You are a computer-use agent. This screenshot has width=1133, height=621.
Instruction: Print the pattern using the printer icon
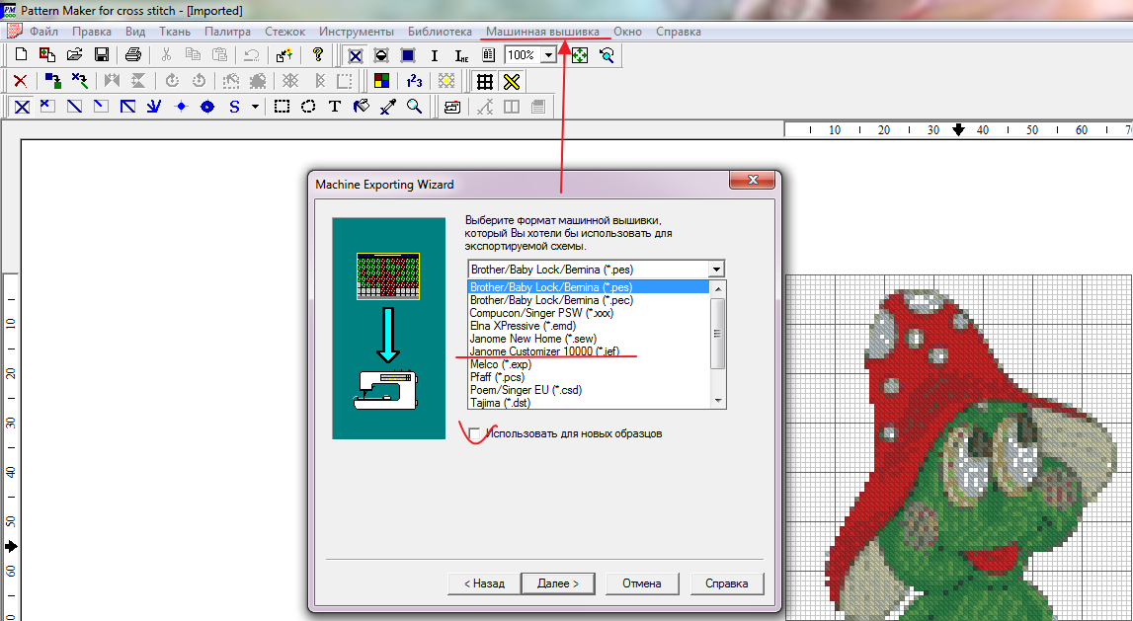pos(133,55)
